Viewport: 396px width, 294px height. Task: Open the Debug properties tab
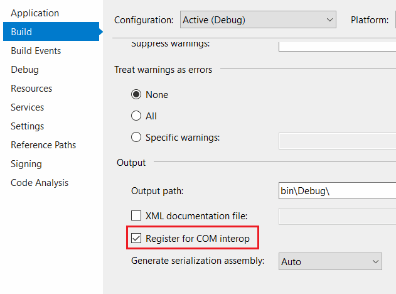coord(24,70)
